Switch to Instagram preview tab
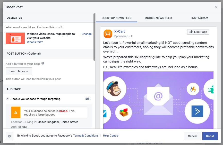The height and width of the screenshot is (145, 223). tap(200, 18)
